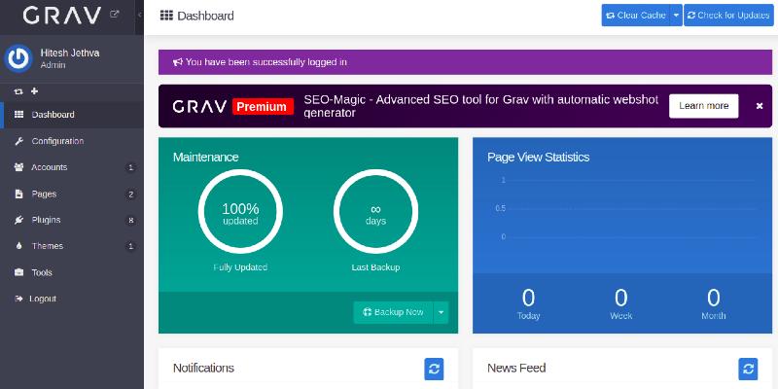Open the Plugins section
This screenshot has height=389, width=778.
click(x=46, y=220)
